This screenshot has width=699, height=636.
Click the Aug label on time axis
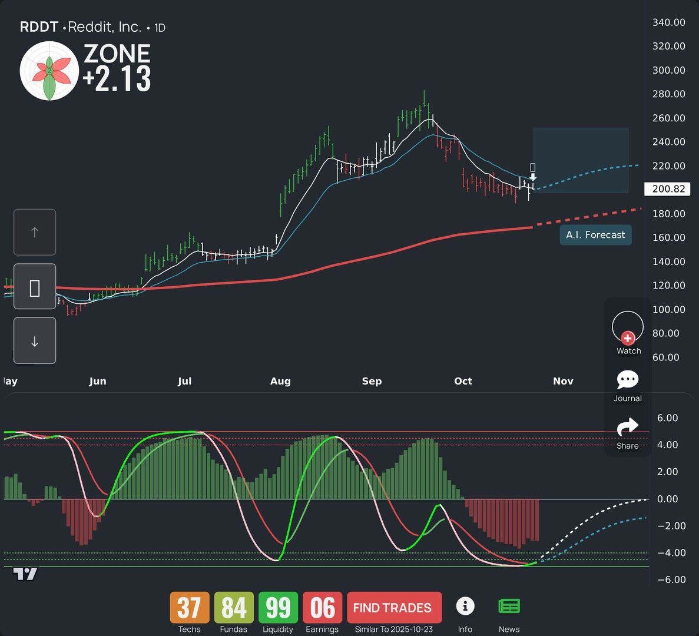click(280, 381)
